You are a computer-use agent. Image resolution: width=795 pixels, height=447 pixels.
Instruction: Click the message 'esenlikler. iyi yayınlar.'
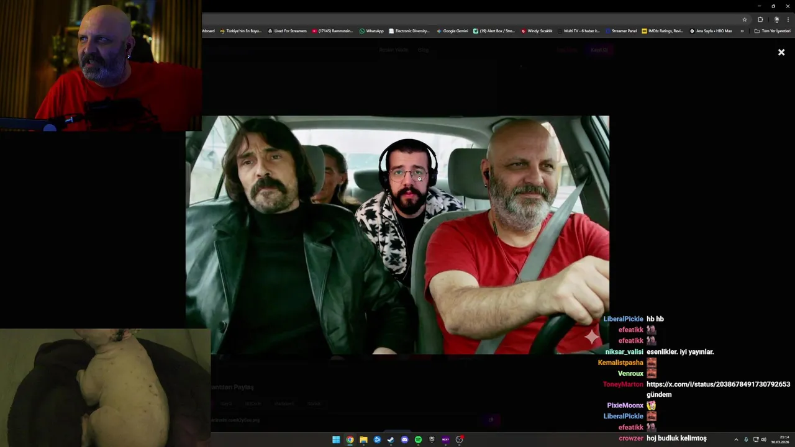tap(680, 351)
